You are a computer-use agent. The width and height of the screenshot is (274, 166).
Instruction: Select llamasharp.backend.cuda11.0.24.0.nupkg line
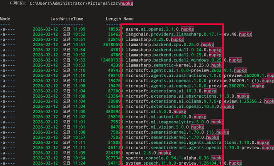pos(173,50)
